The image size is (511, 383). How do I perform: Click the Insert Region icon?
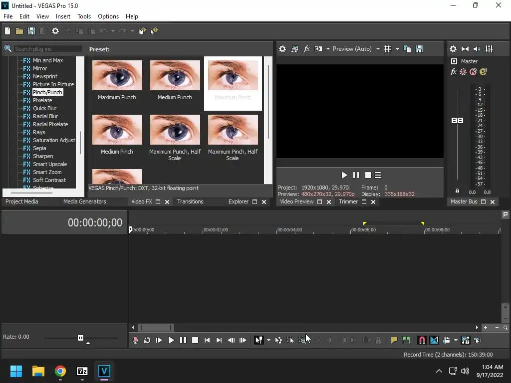click(406, 340)
